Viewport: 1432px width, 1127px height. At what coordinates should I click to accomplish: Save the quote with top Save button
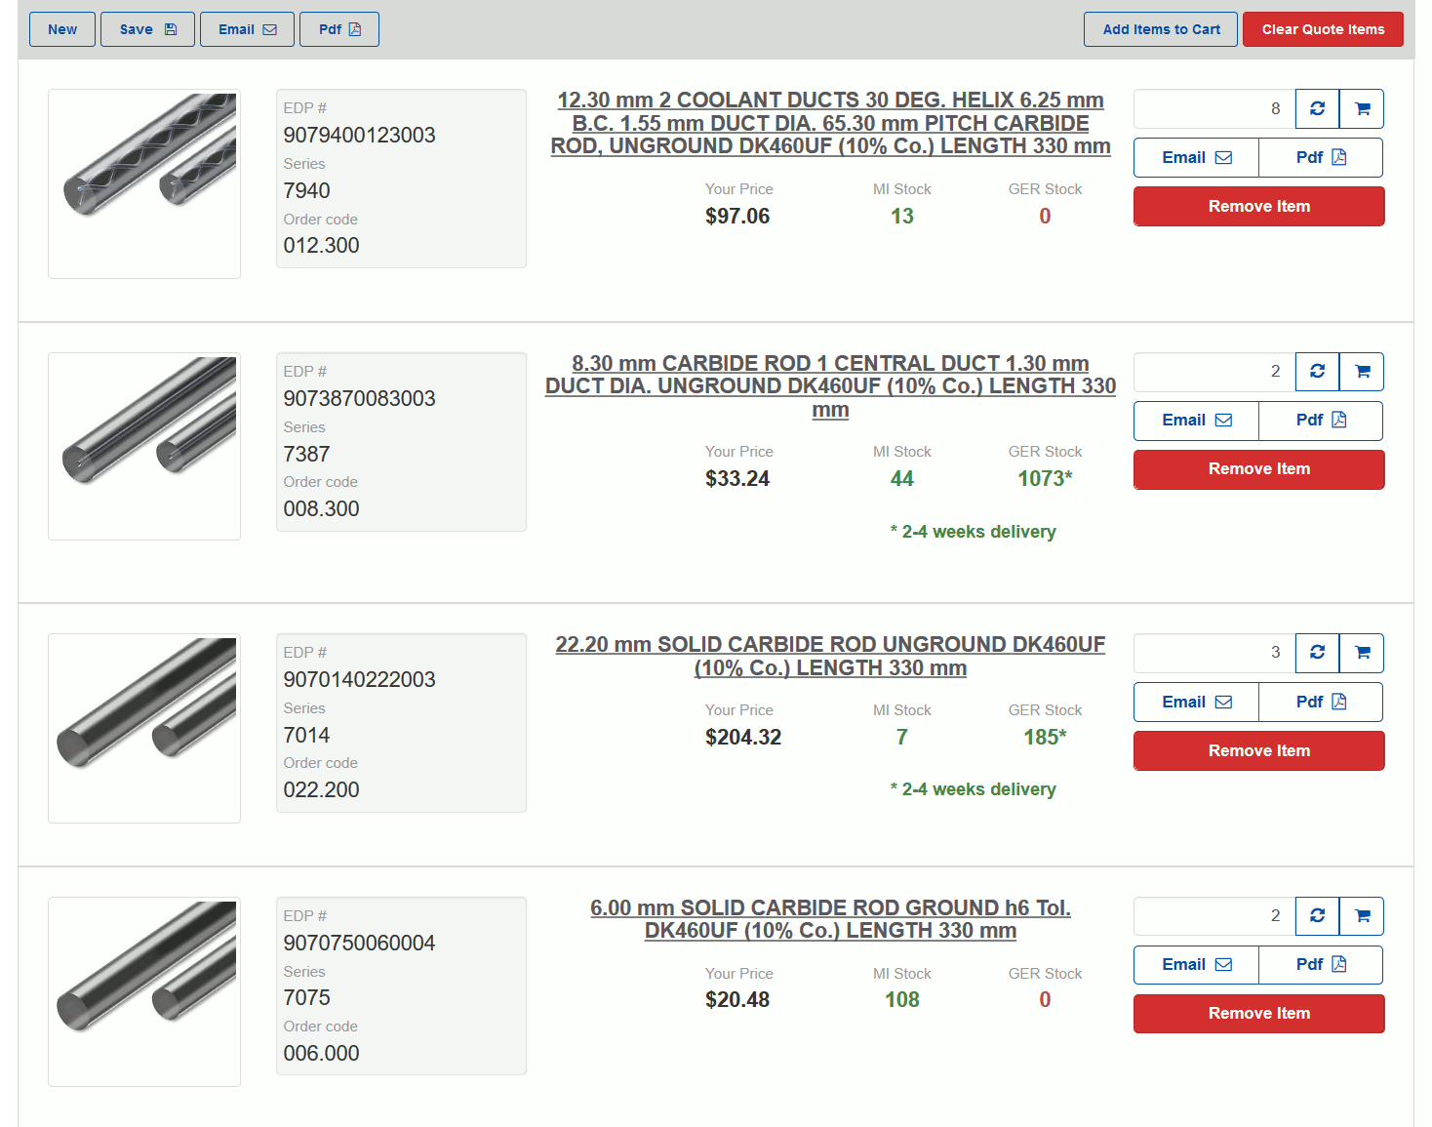(147, 29)
